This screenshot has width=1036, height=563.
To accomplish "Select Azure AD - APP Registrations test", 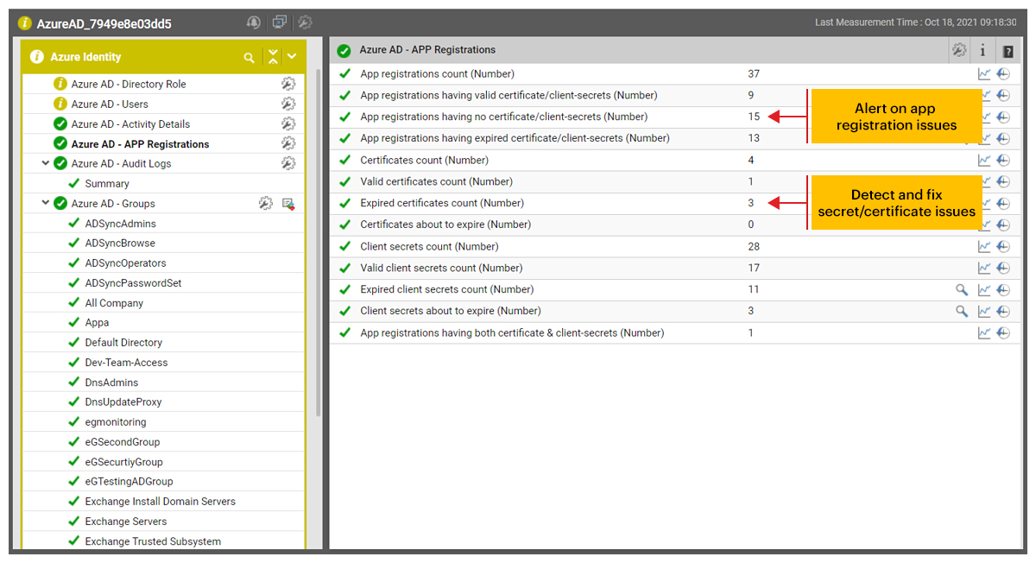I will point(140,144).
